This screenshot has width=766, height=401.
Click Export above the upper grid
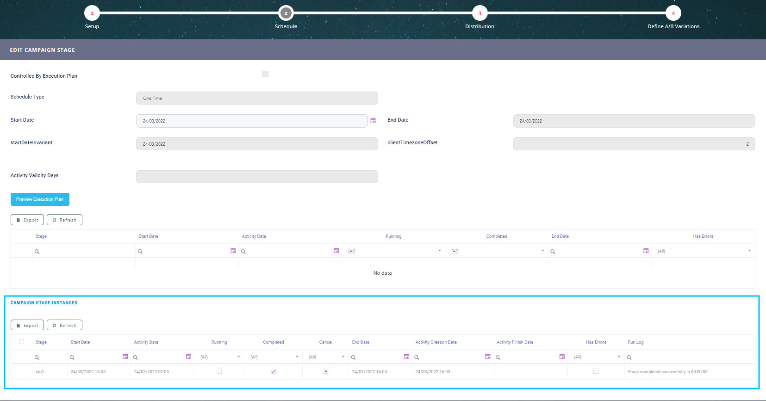coord(27,220)
